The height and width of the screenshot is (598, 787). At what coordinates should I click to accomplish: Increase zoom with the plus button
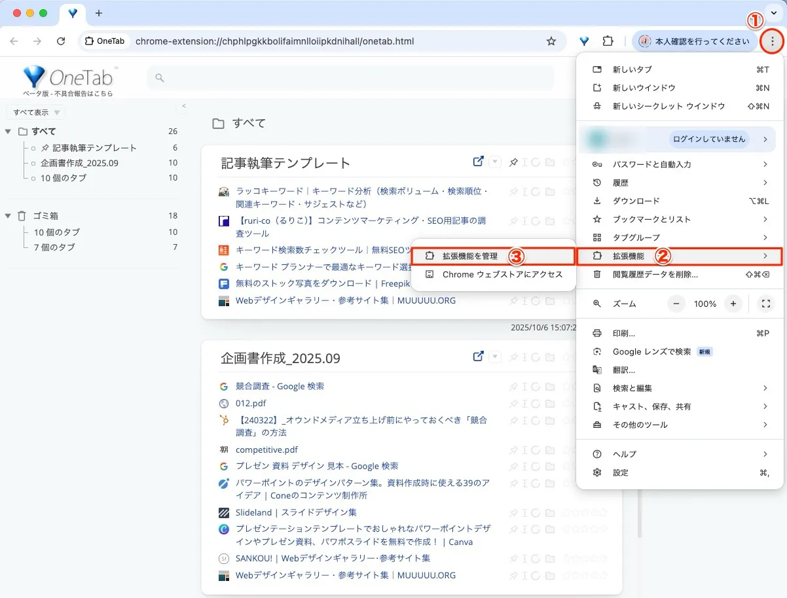click(733, 304)
